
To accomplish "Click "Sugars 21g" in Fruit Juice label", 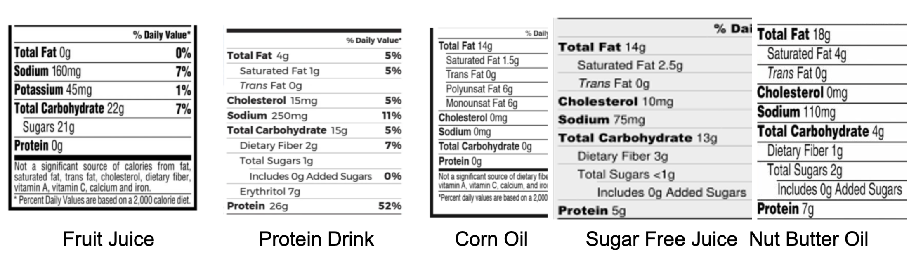I will point(48,127).
